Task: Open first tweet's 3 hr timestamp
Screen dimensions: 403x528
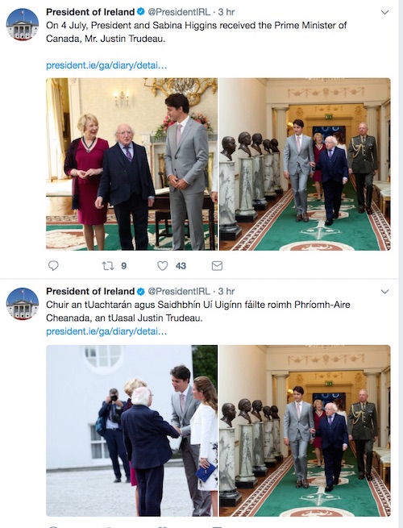Action: [x=226, y=12]
